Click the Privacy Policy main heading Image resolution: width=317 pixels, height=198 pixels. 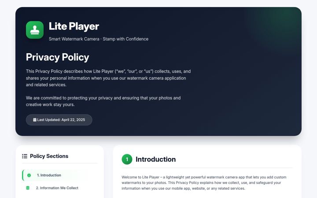(57, 57)
